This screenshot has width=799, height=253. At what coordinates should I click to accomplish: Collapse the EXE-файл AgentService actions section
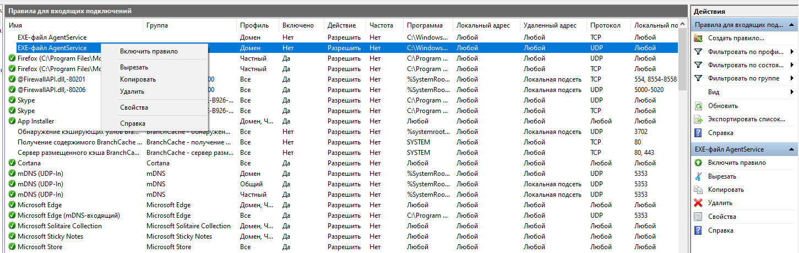click(x=791, y=149)
